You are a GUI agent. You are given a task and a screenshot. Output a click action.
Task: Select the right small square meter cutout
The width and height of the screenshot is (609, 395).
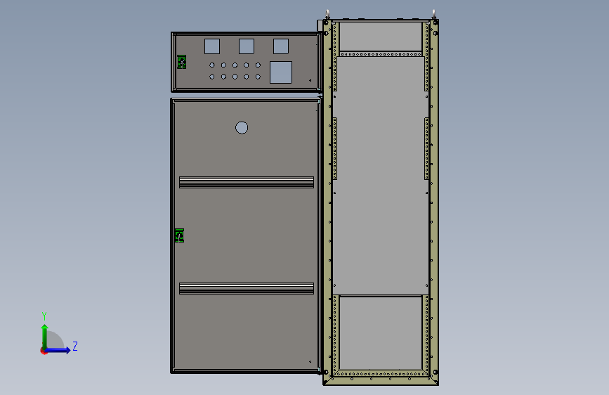281,46
